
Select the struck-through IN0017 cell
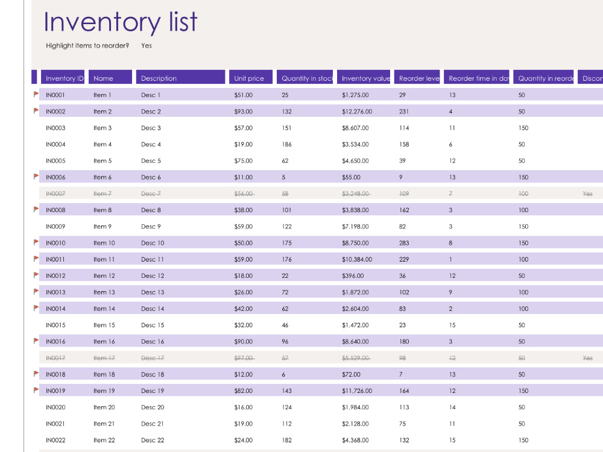pyautogui.click(x=55, y=358)
